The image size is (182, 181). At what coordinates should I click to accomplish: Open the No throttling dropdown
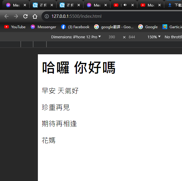[173, 37]
